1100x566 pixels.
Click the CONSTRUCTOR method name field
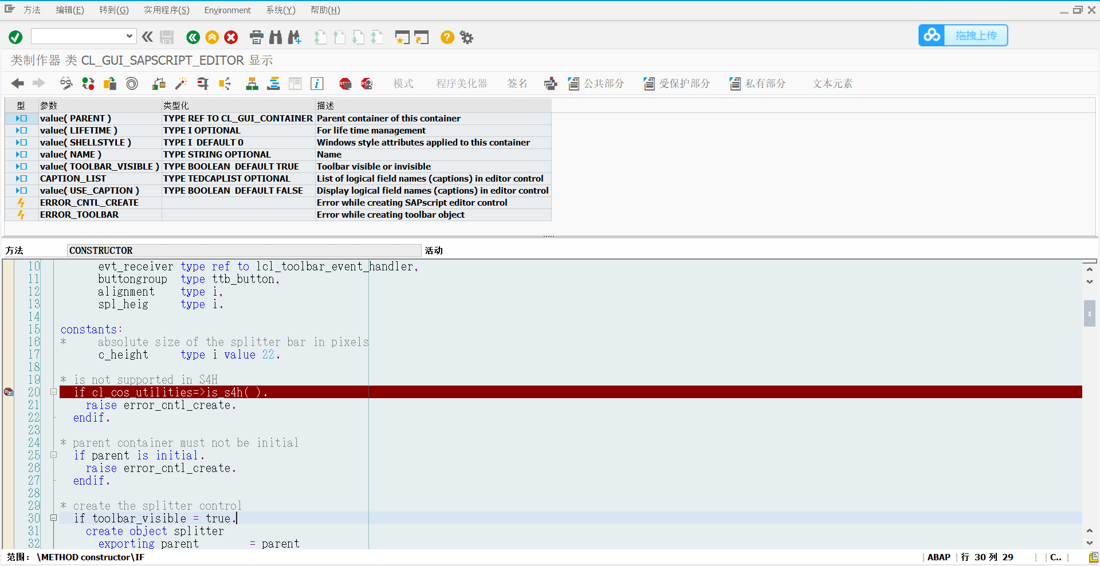pos(244,250)
